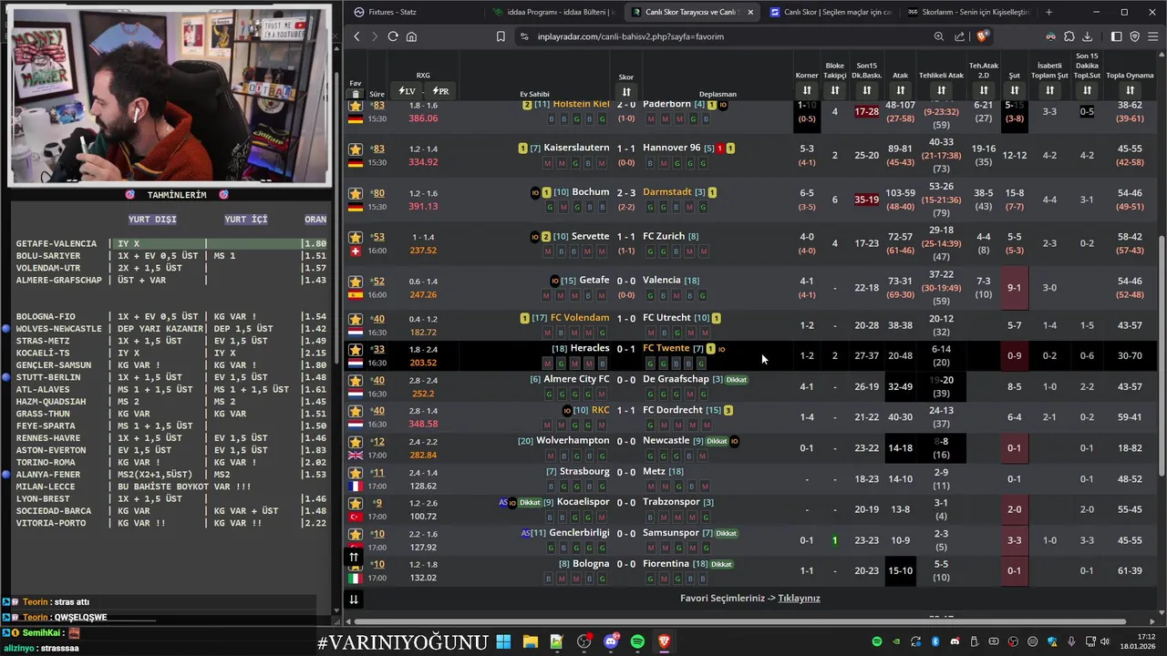Open the zoom magnifier in address bar
Image resolution: width=1167 pixels, height=656 pixels.
tap(939, 36)
